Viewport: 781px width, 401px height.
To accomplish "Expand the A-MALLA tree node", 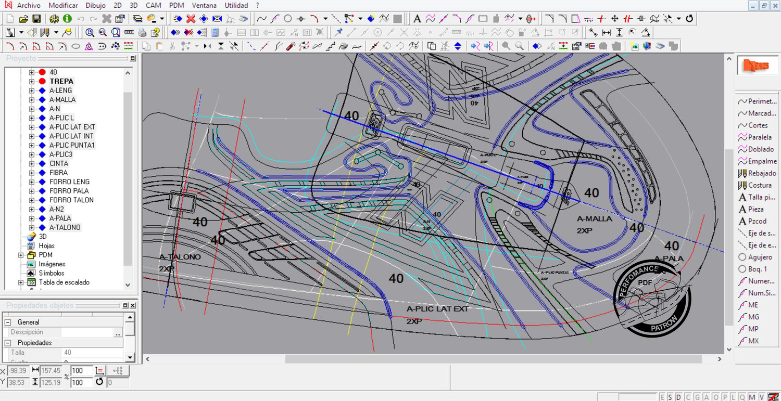I will (32, 99).
